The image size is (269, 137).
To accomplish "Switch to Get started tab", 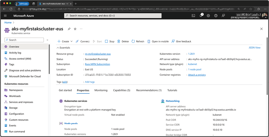I will tap(65, 90).
